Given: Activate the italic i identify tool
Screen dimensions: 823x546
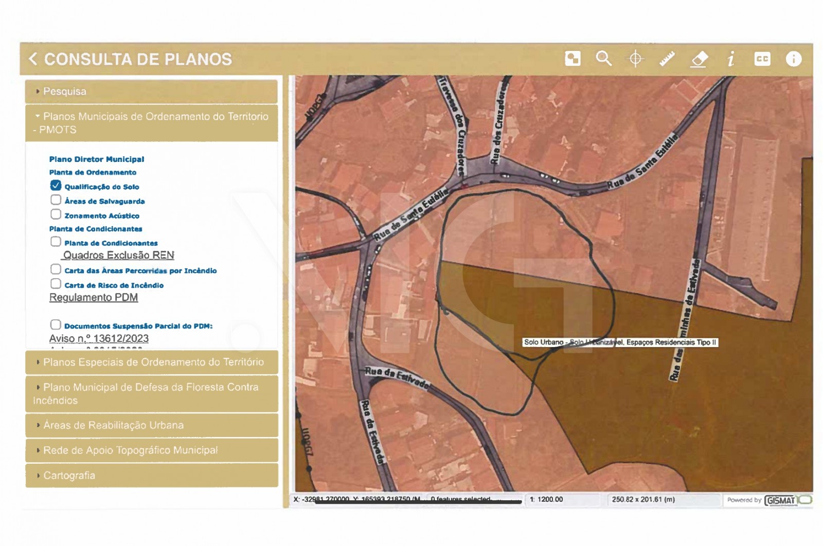Looking at the screenshot, I should [x=731, y=59].
